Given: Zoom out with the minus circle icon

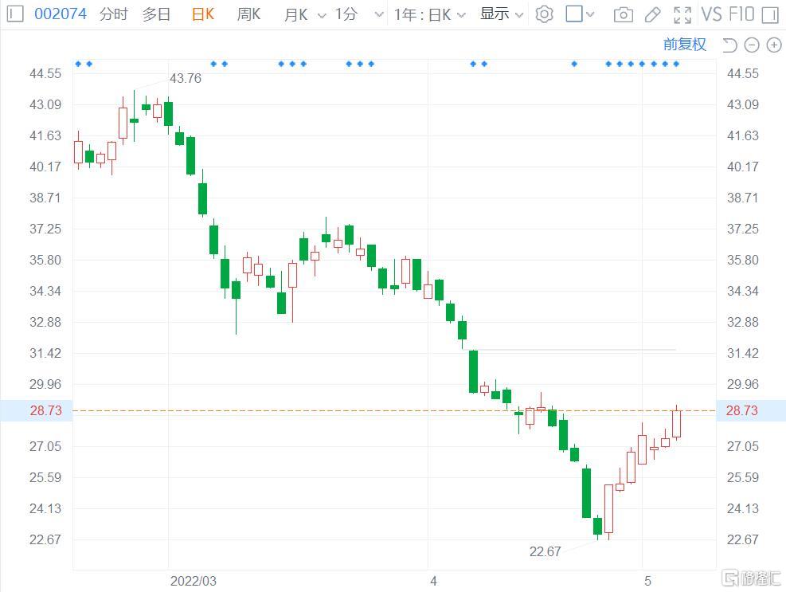Looking at the screenshot, I should coord(752,45).
